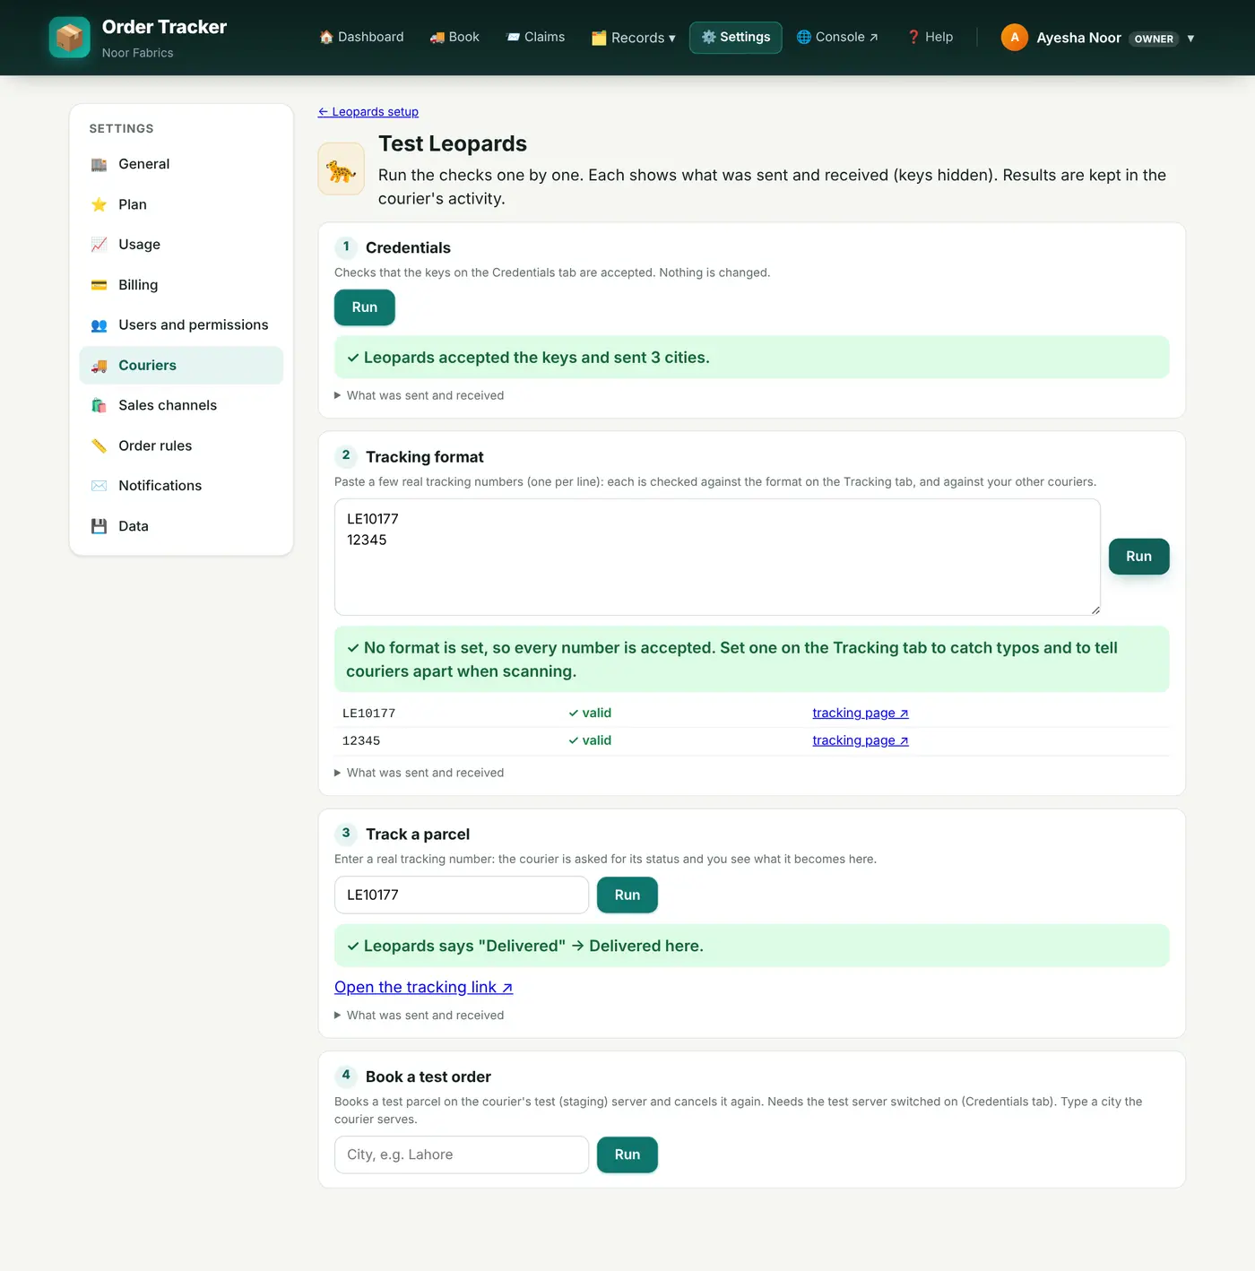1255x1271 pixels.
Task: Click the Notifications envelope icon
Action: tap(100, 486)
